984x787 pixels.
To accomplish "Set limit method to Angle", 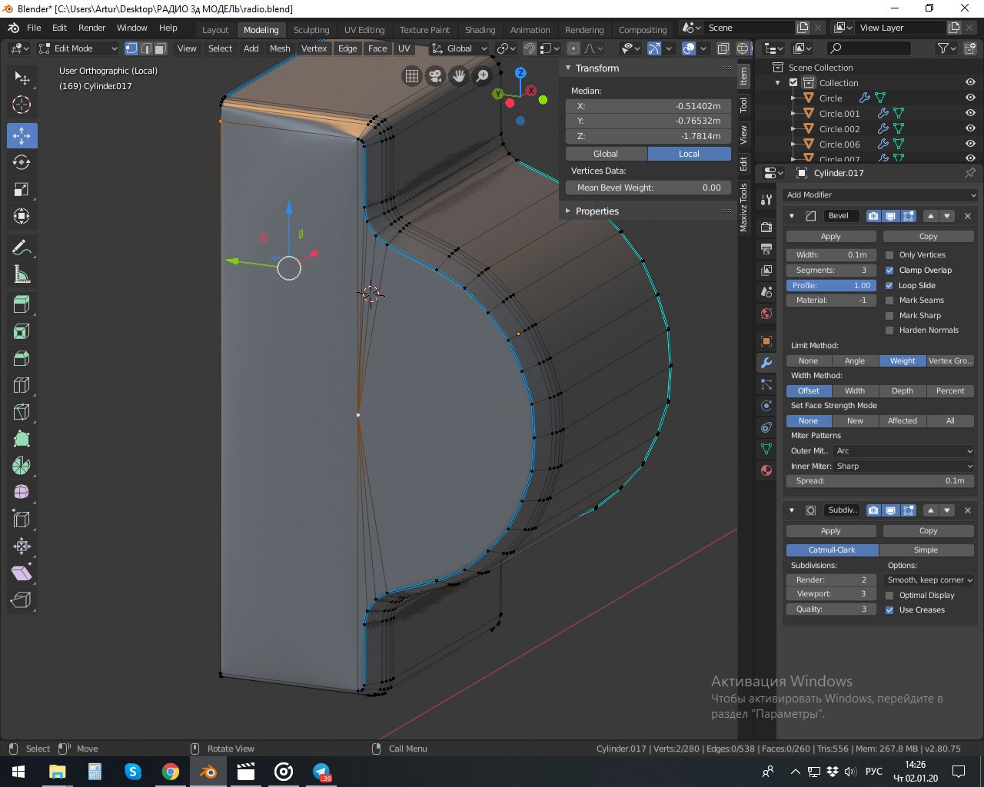I will pyautogui.click(x=855, y=361).
